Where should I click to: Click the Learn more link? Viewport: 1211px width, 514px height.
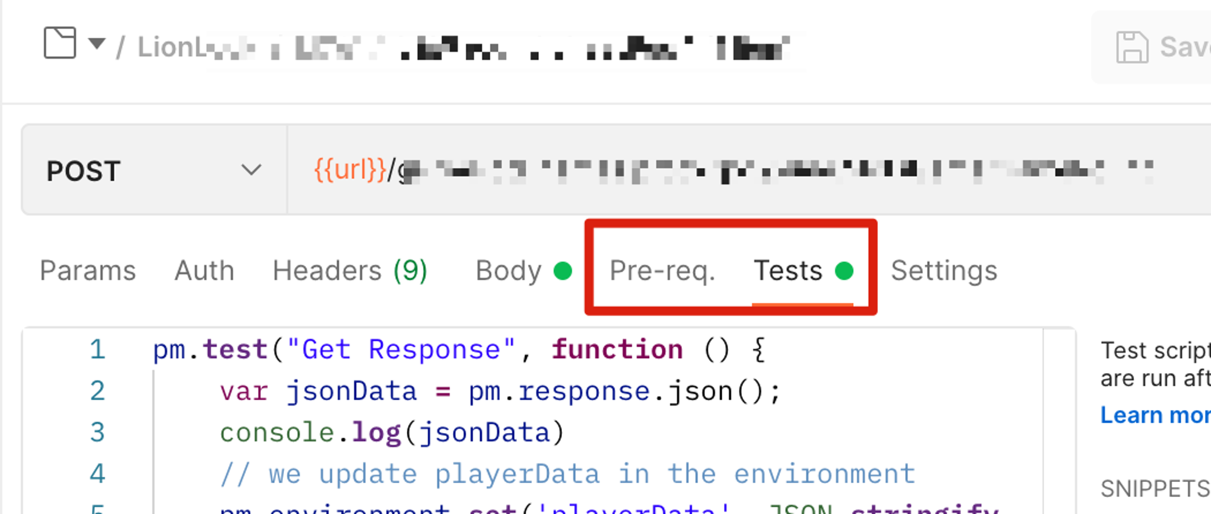[x=1155, y=415]
